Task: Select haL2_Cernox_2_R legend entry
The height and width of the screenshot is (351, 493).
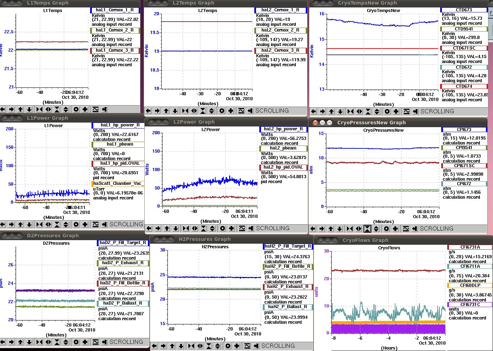Action: click(281, 30)
